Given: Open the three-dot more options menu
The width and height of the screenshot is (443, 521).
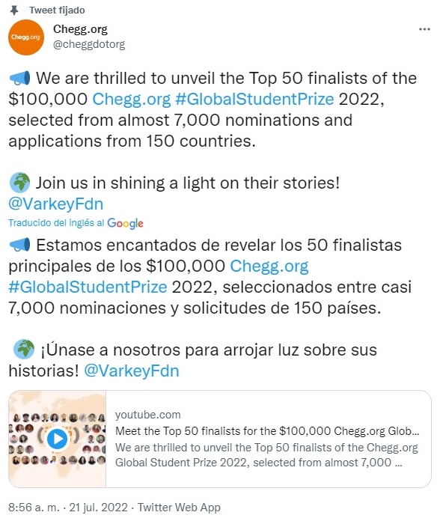Looking at the screenshot, I should 424,30.
